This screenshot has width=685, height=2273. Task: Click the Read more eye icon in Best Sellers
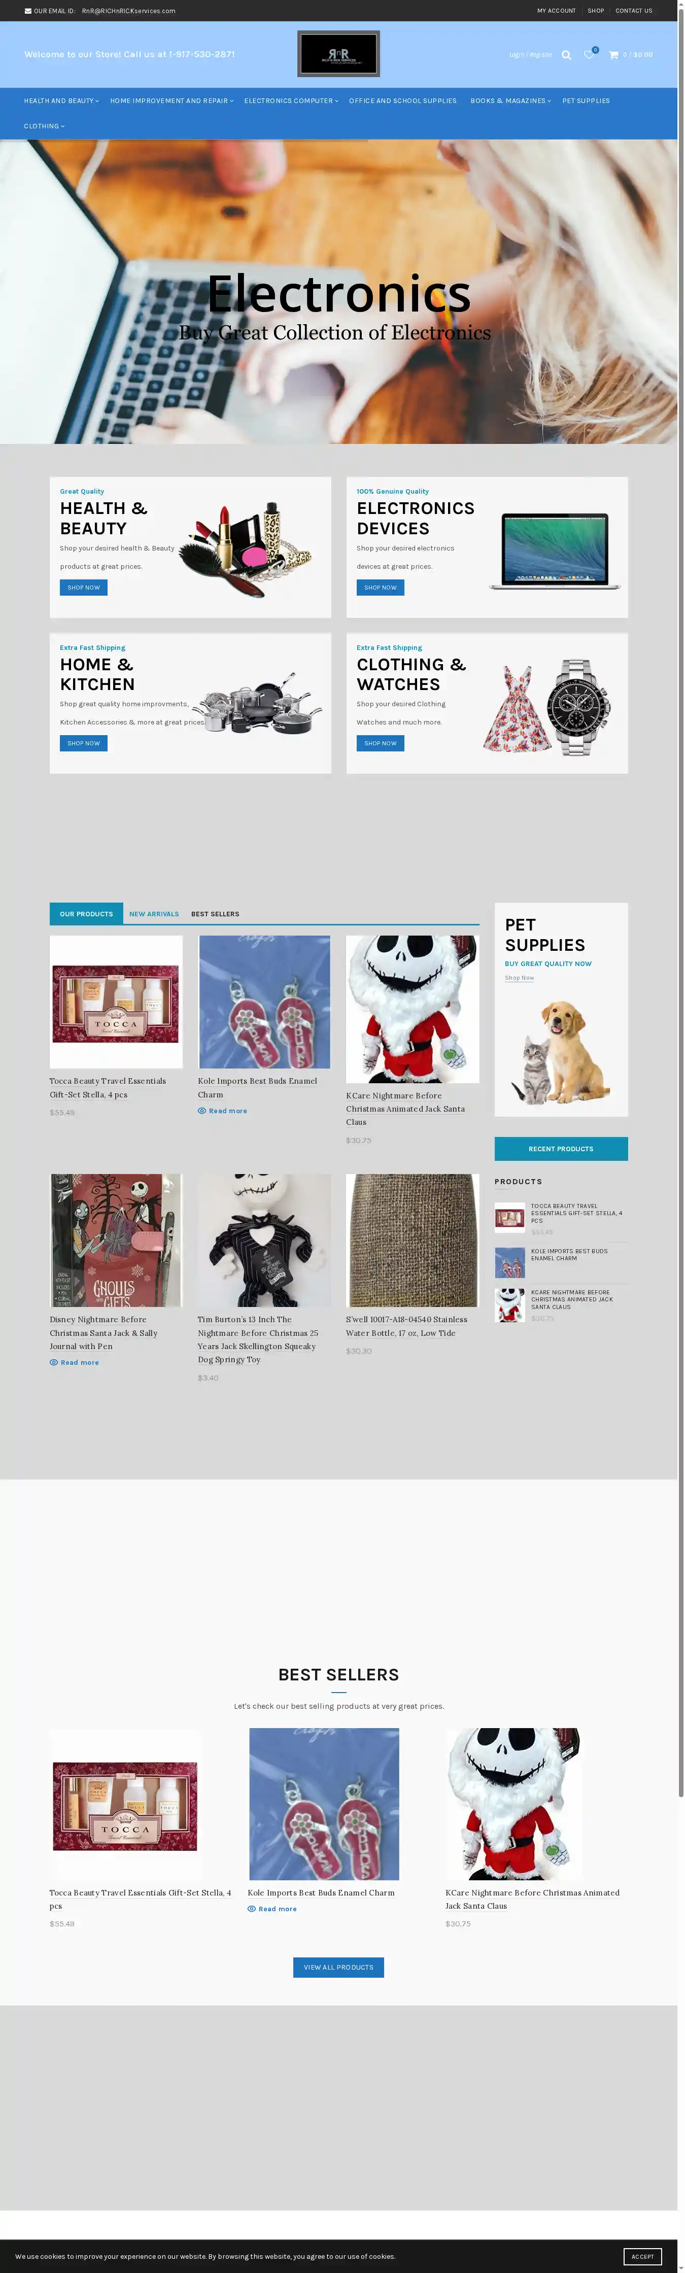pos(252,1909)
